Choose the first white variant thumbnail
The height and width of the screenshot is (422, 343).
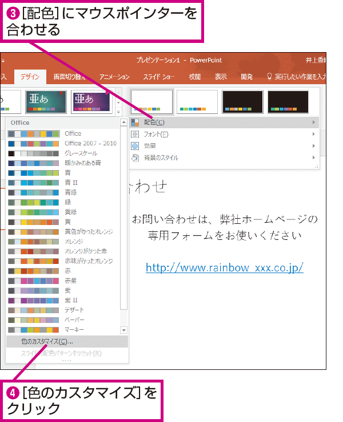click(151, 102)
